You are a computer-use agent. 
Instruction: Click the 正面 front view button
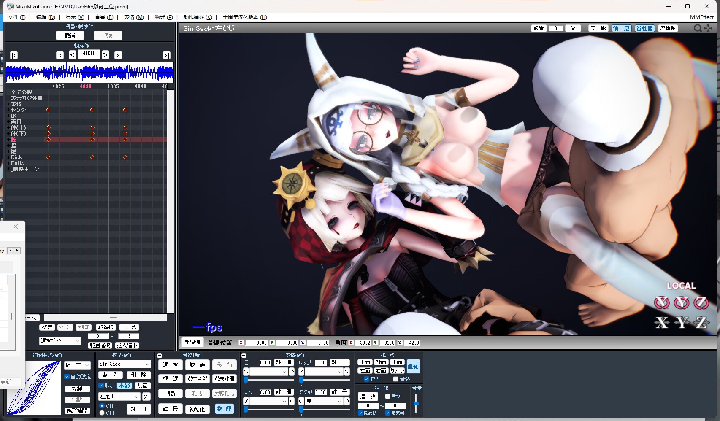(365, 362)
